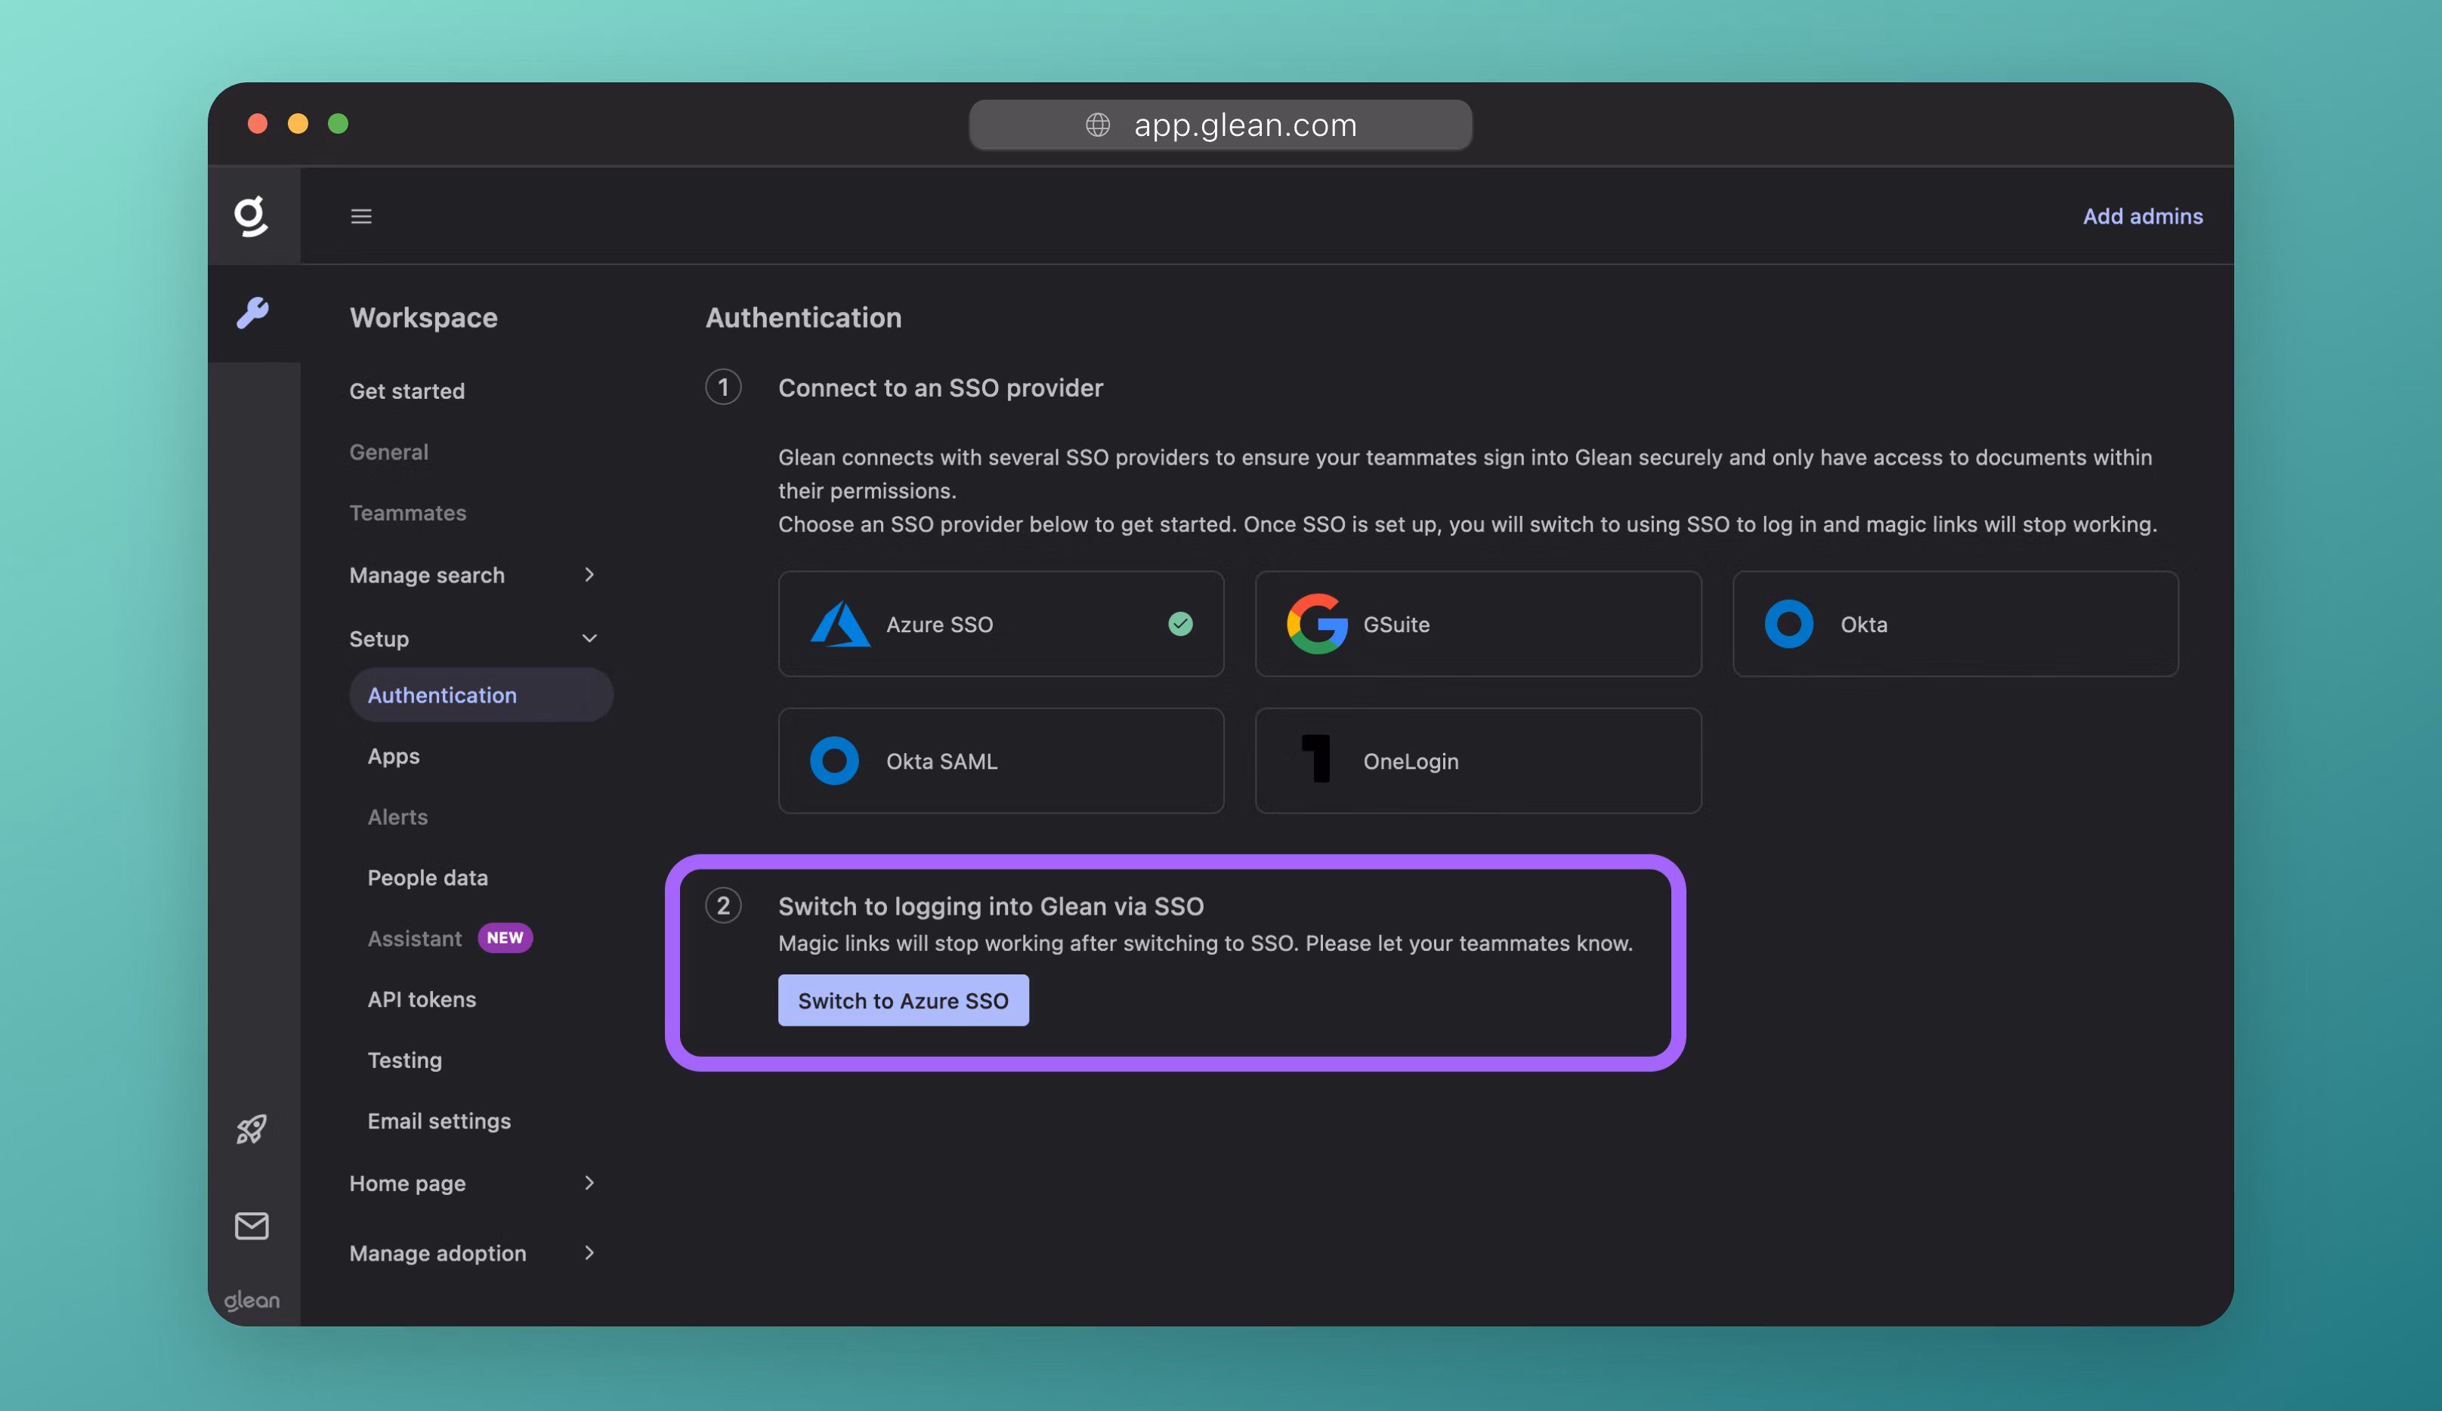This screenshot has width=2442, height=1411.
Task: Open the envelope mail icon
Action: click(x=251, y=1225)
